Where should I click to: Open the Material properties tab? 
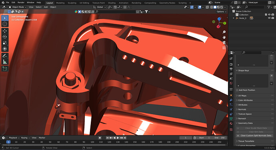[231, 124]
